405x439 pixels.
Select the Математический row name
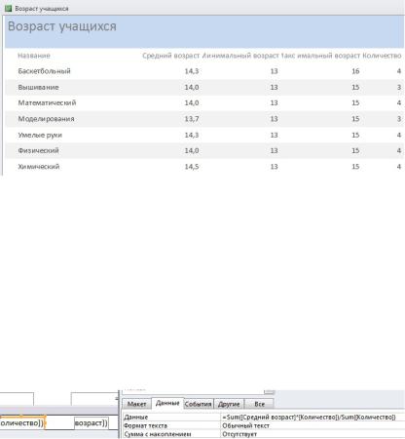(47, 102)
